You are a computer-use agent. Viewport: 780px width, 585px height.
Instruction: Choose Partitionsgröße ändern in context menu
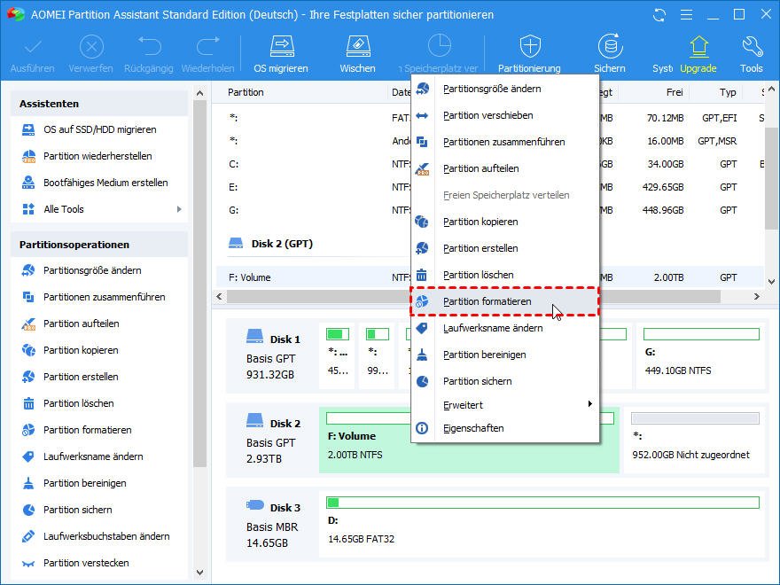click(505, 89)
